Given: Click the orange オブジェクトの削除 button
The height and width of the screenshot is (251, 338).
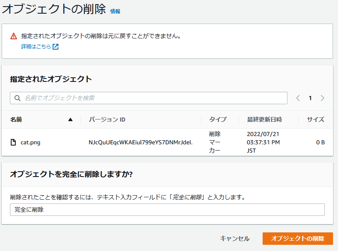Looking at the screenshot, I should [297, 239].
